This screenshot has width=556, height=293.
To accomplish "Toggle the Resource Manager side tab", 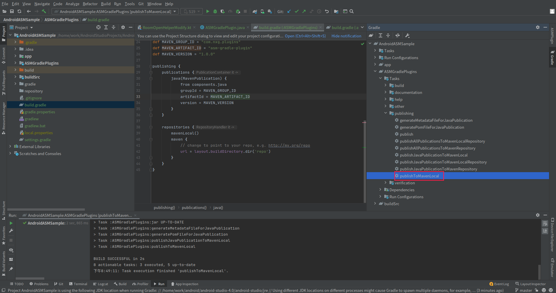I will click(3, 118).
